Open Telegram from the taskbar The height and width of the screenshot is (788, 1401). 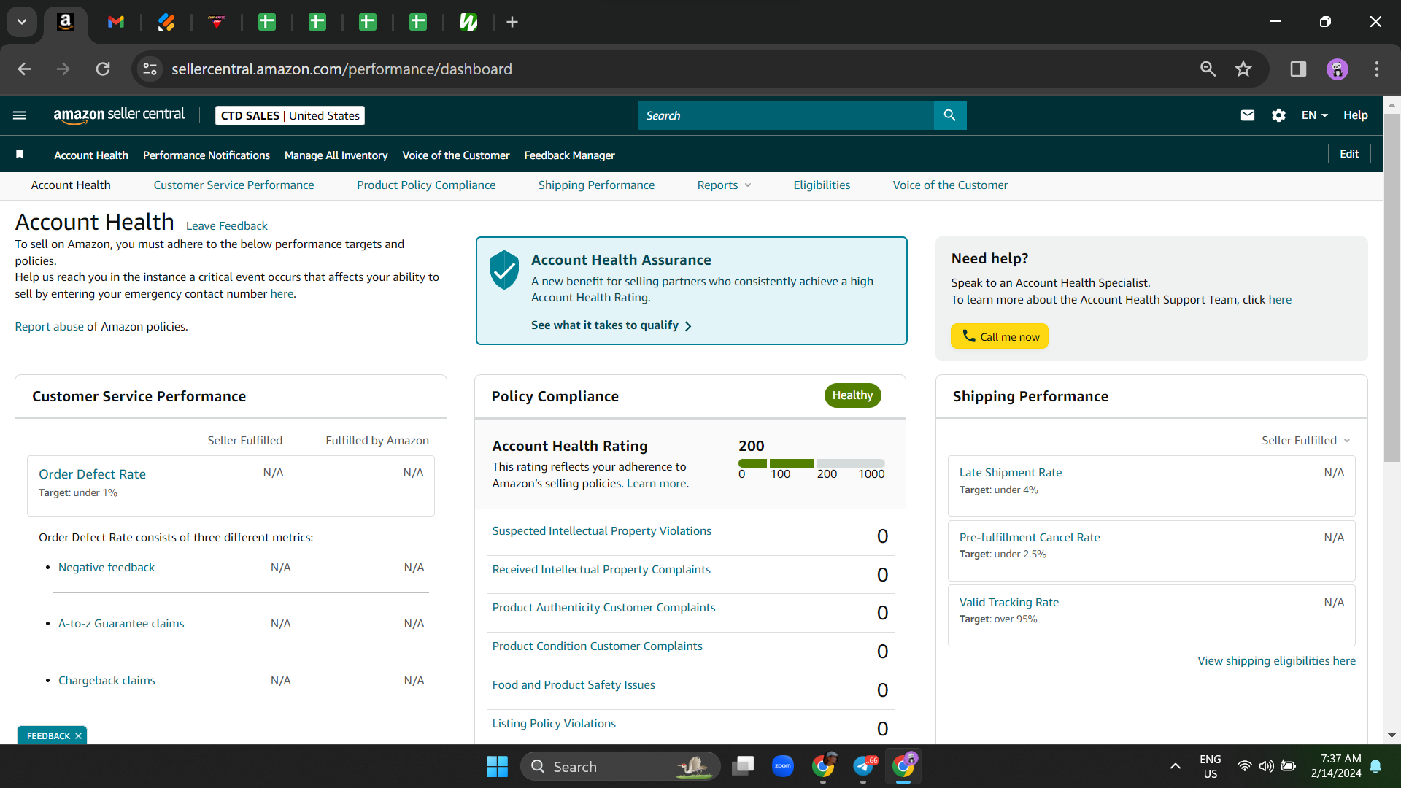(864, 766)
